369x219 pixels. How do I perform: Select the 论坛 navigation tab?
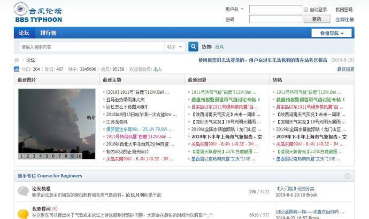[24, 33]
